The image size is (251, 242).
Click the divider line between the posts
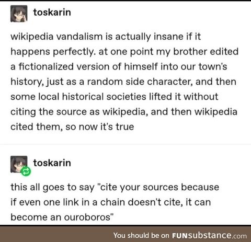click(125, 144)
